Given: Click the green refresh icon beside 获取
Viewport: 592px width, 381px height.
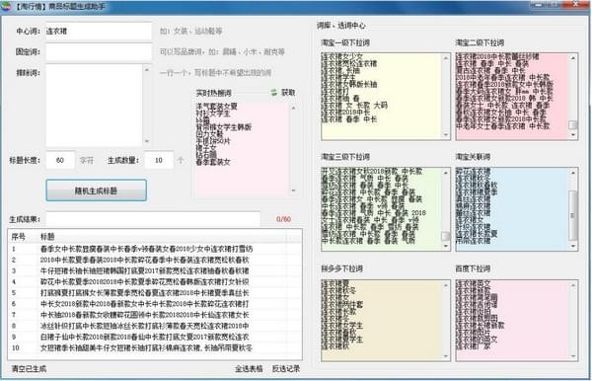Looking at the screenshot, I should 274,92.
